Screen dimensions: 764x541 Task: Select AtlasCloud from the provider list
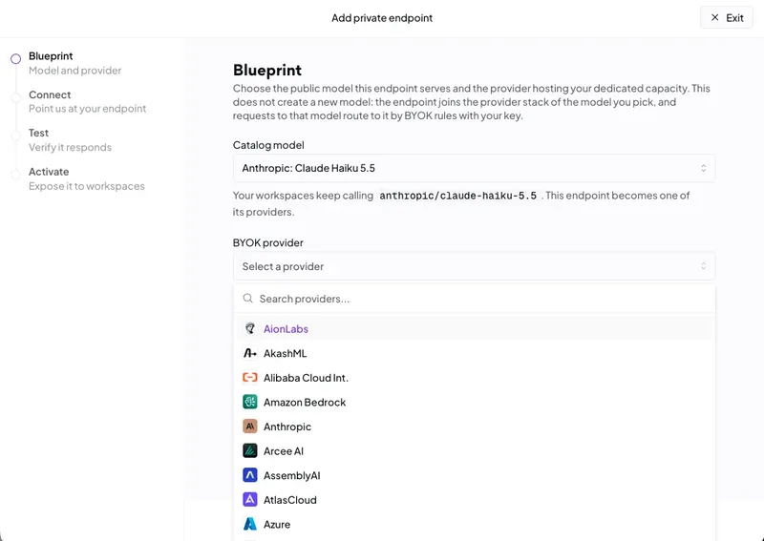click(x=474, y=500)
